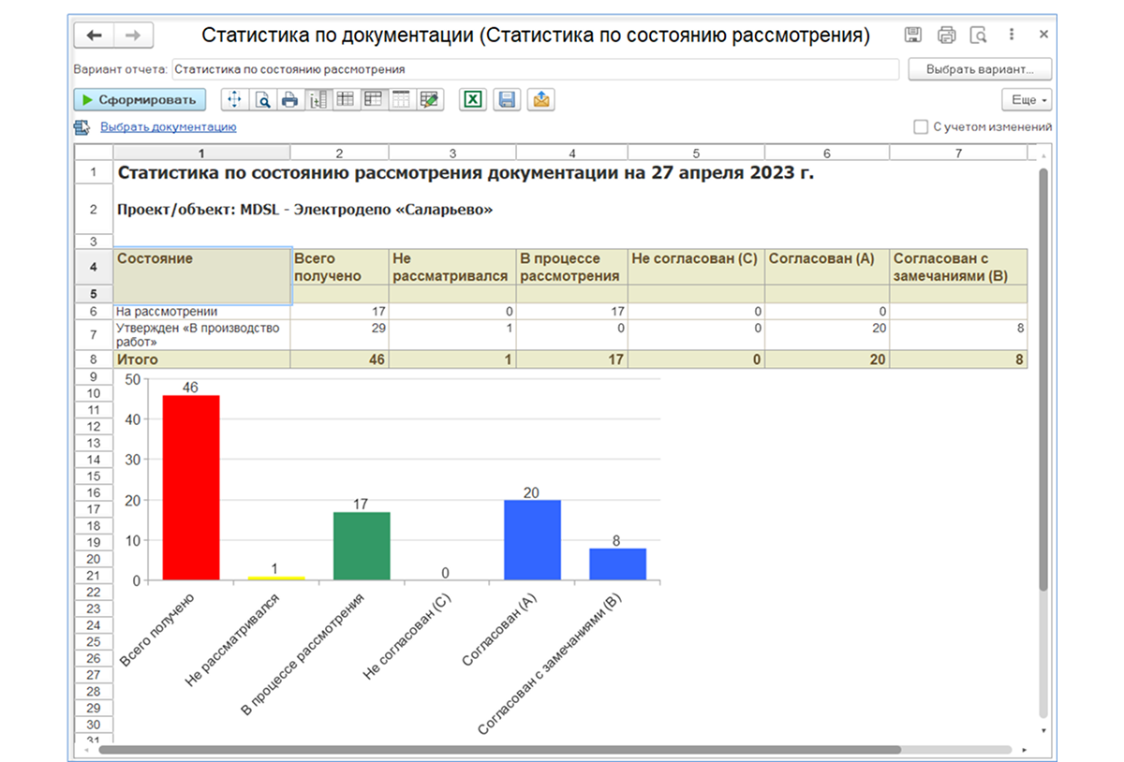Select the Не согласован (С) header cell

[696, 267]
